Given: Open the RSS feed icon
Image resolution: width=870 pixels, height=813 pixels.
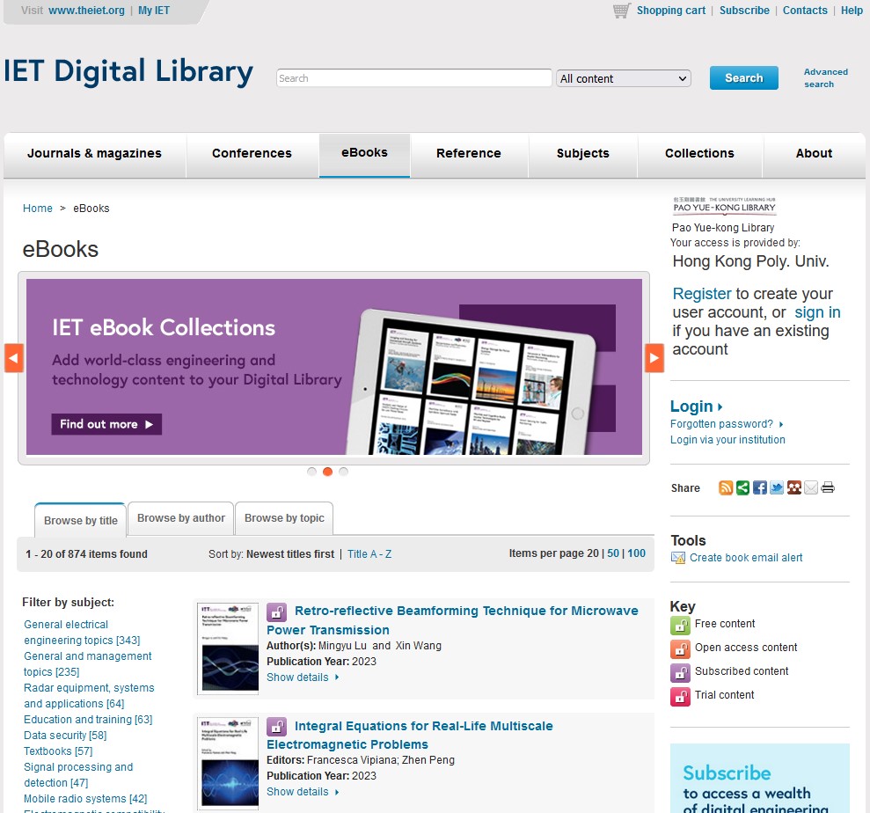Looking at the screenshot, I should pyautogui.click(x=725, y=487).
